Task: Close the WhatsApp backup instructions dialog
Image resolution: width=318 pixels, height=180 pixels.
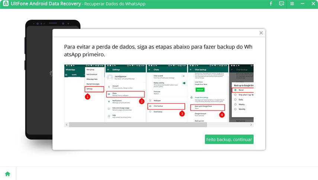Action: coord(261,33)
